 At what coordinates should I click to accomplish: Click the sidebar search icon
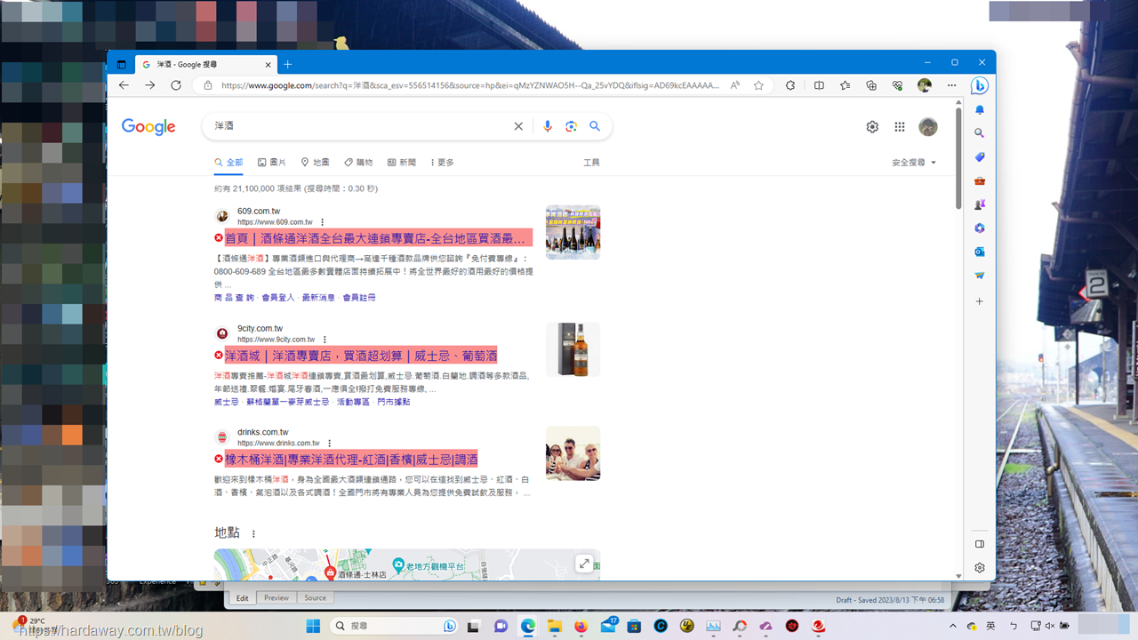coord(980,133)
